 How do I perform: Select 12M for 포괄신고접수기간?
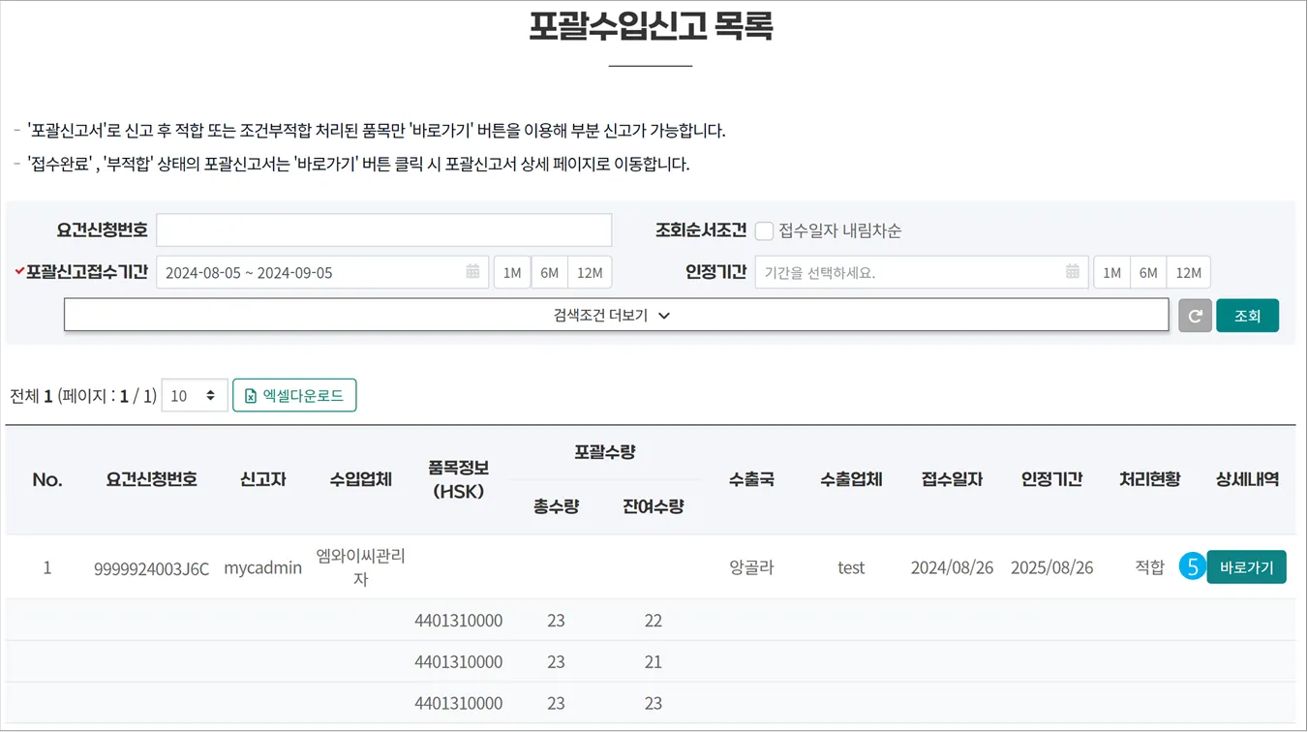[x=590, y=272]
